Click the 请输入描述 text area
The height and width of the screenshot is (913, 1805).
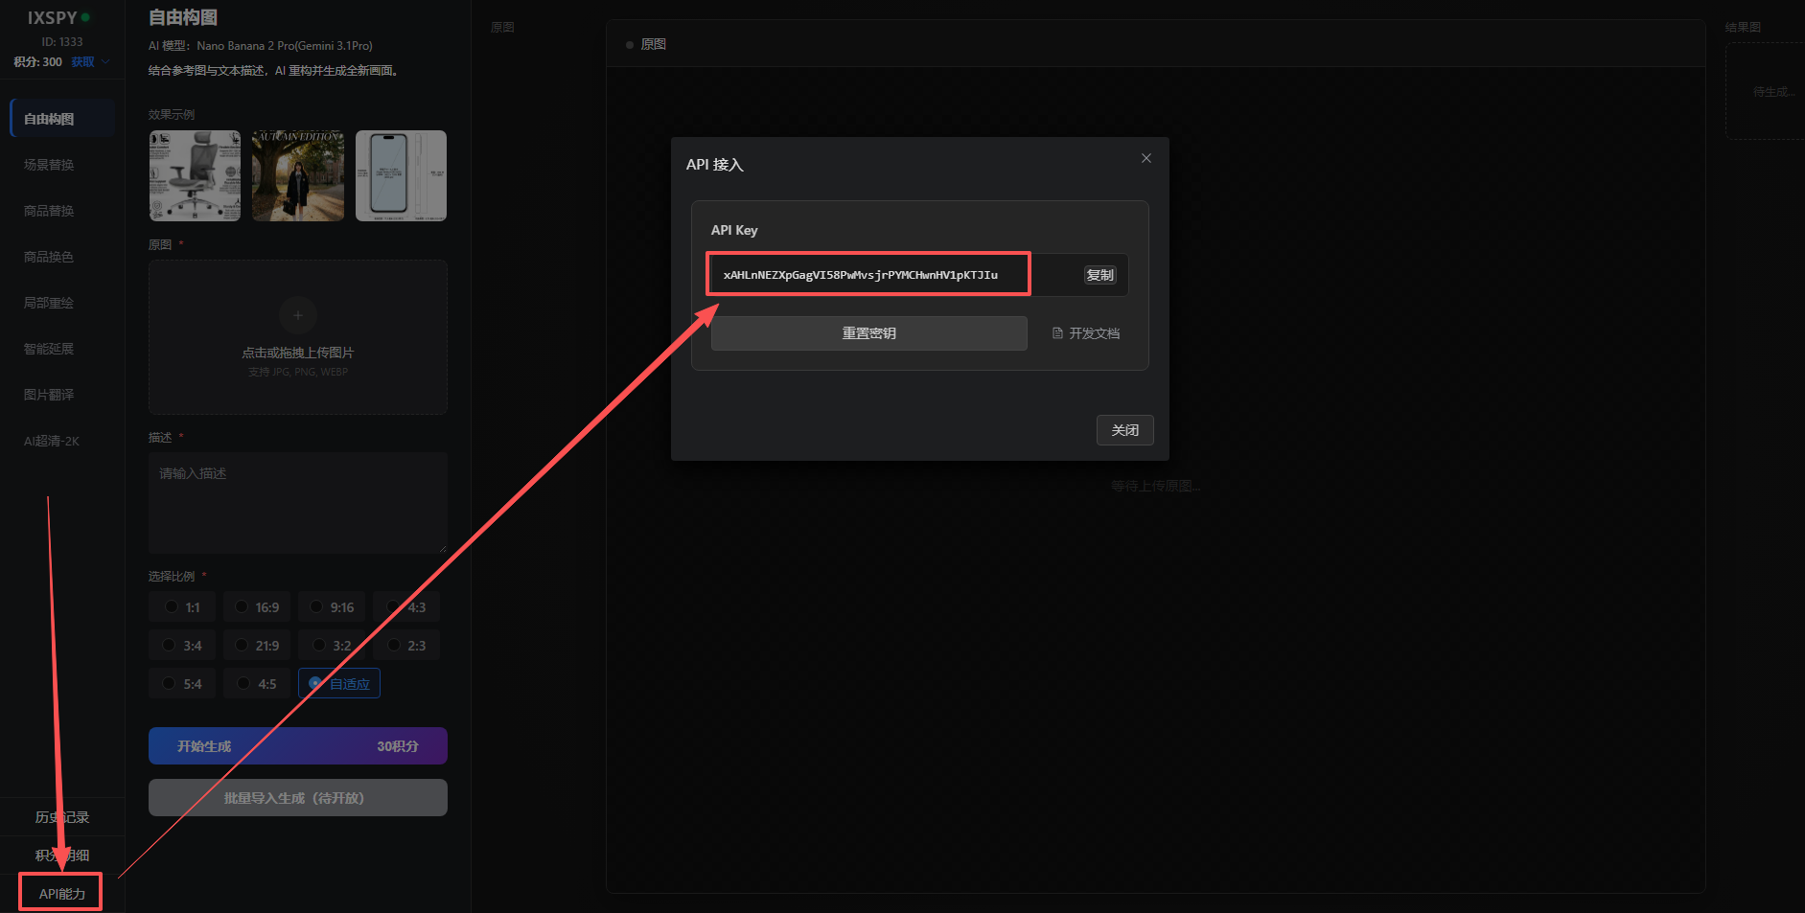click(x=298, y=503)
